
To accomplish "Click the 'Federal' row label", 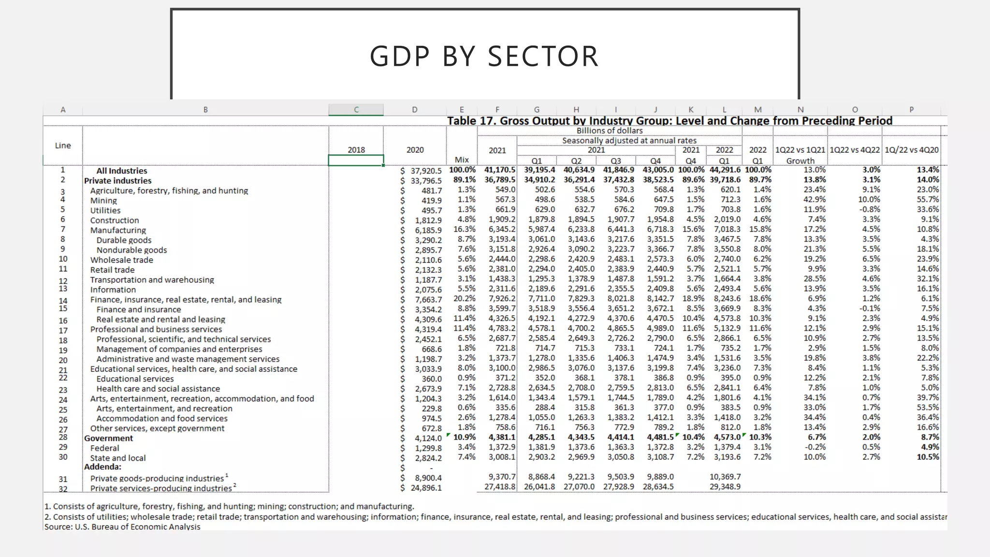I will (x=104, y=448).
